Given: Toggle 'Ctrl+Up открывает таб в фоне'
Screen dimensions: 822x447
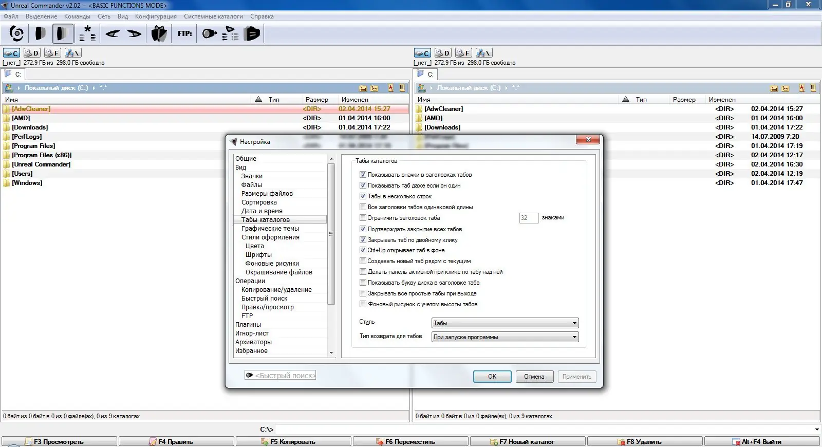Looking at the screenshot, I should click(363, 250).
